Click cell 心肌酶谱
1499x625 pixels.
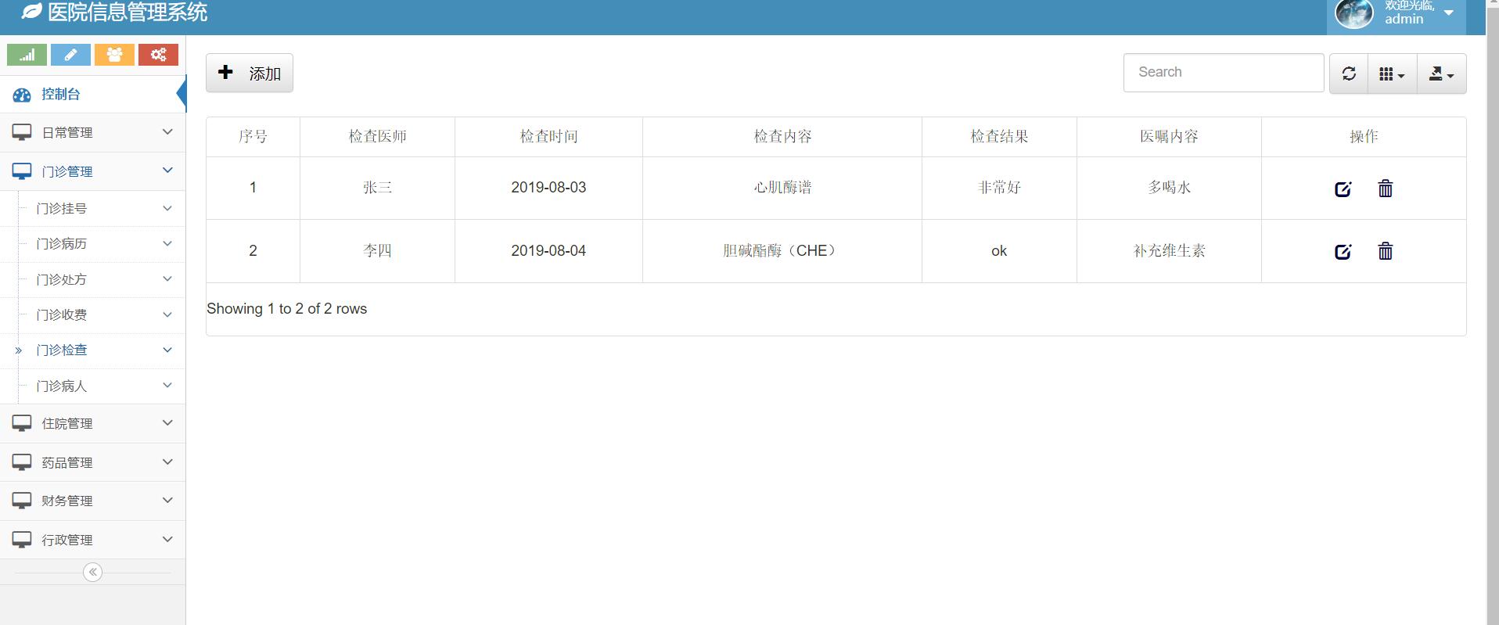click(782, 188)
